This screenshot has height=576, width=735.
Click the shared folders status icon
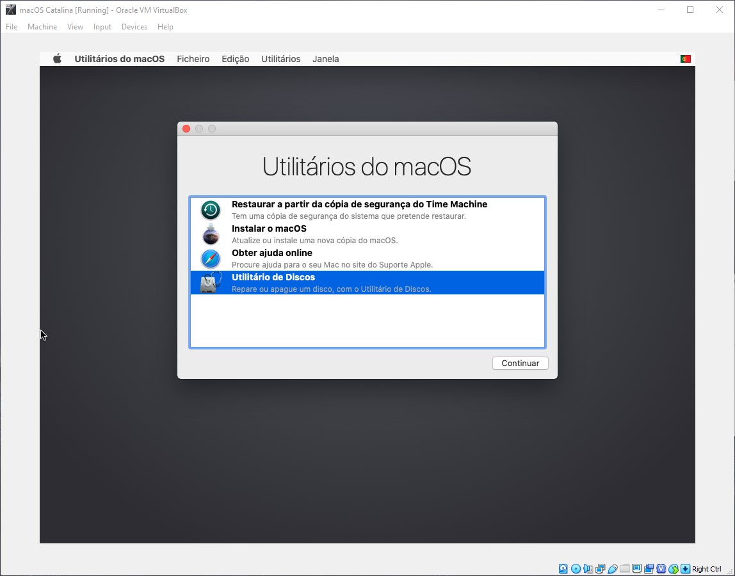tap(624, 569)
